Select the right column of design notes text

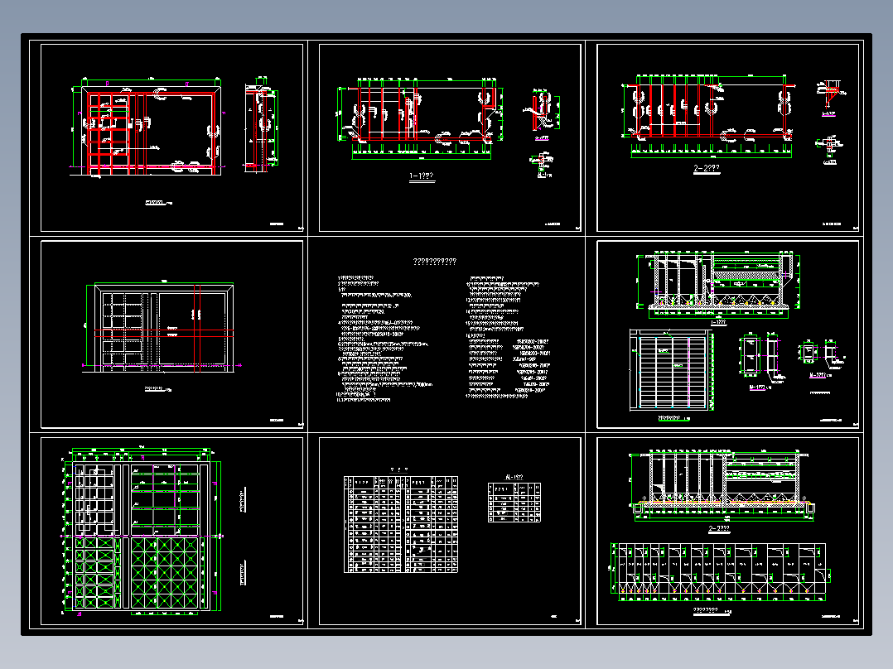point(508,337)
